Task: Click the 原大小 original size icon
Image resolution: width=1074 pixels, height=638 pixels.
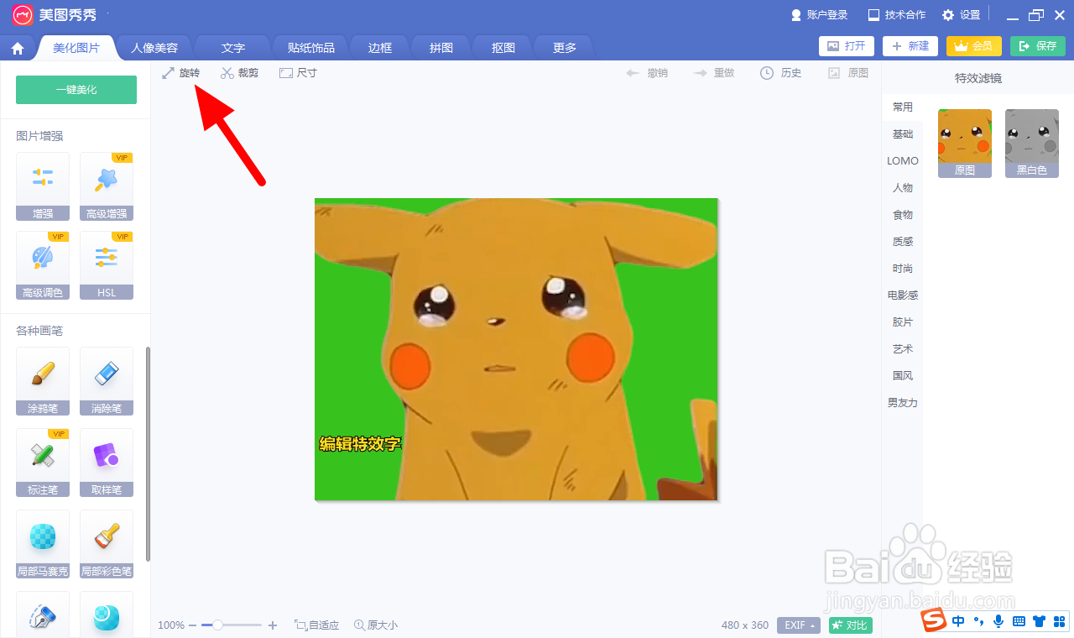Action: (x=359, y=625)
